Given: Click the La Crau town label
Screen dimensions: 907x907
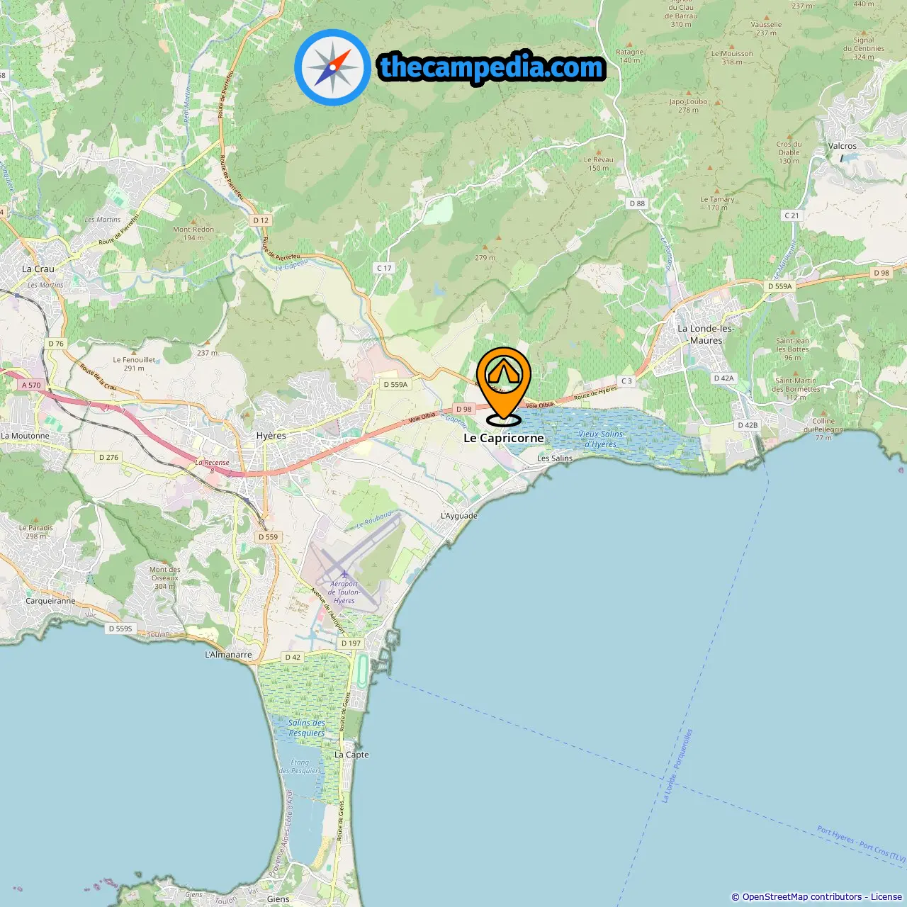Looking at the screenshot, I should [x=38, y=269].
